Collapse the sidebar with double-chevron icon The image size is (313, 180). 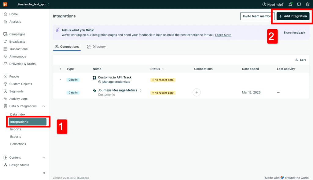(44, 173)
